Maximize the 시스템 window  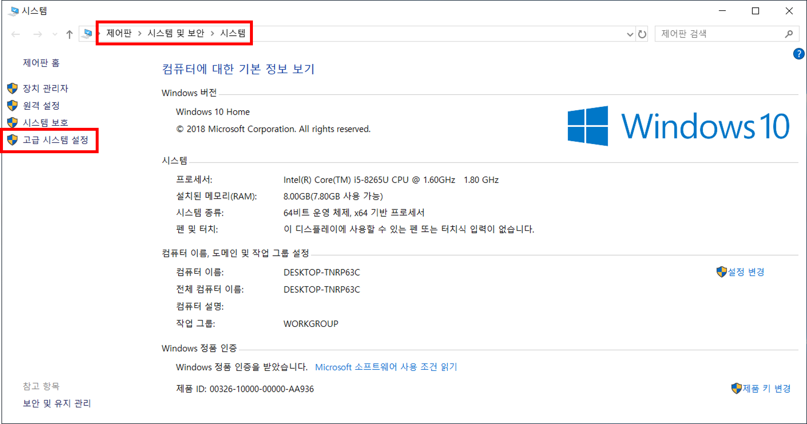(x=756, y=11)
